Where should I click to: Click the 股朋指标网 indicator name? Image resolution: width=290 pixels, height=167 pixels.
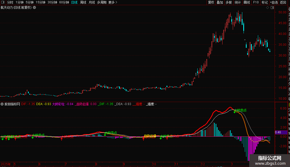coord(12,104)
